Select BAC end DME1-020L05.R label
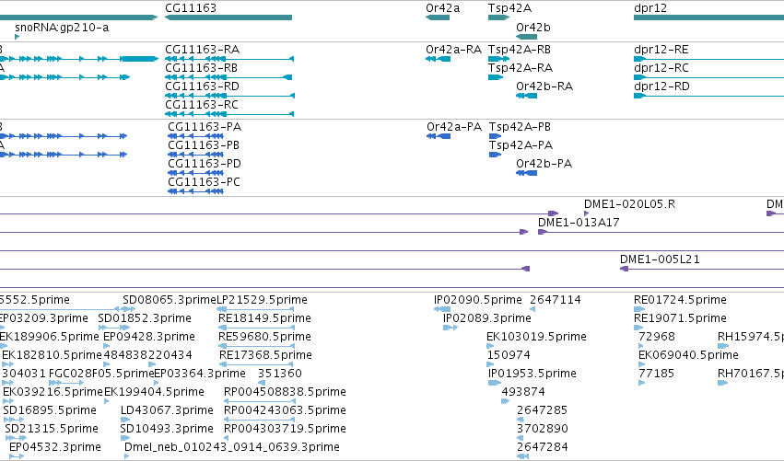784x461 pixels. point(629,204)
